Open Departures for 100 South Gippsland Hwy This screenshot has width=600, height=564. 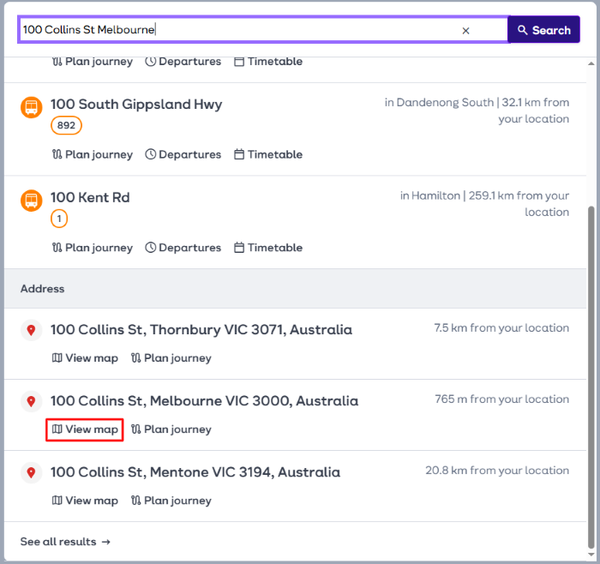click(183, 154)
